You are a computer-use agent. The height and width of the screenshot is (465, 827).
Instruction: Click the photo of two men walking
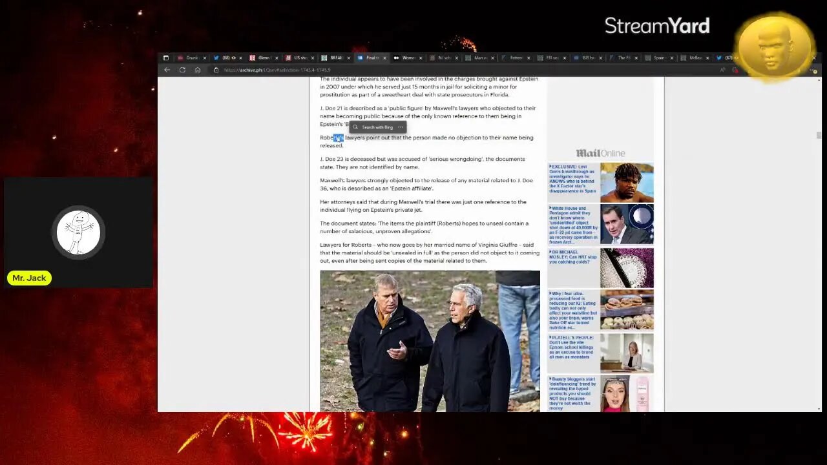(430, 341)
